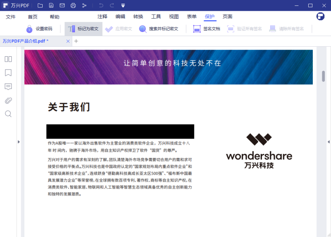The image size is (331, 237).
Task: Expand the left panel arrow
Action: pos(19,142)
